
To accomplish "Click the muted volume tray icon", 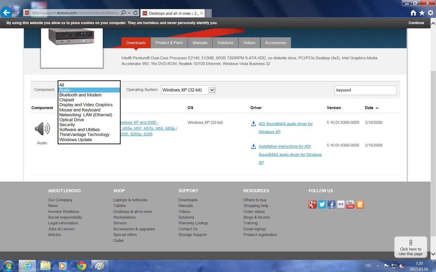I will [x=402, y=266].
